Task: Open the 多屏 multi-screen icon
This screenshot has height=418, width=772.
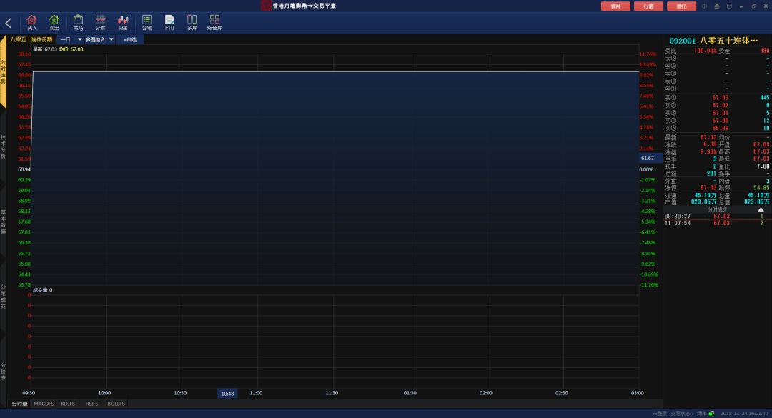Action: tap(192, 22)
